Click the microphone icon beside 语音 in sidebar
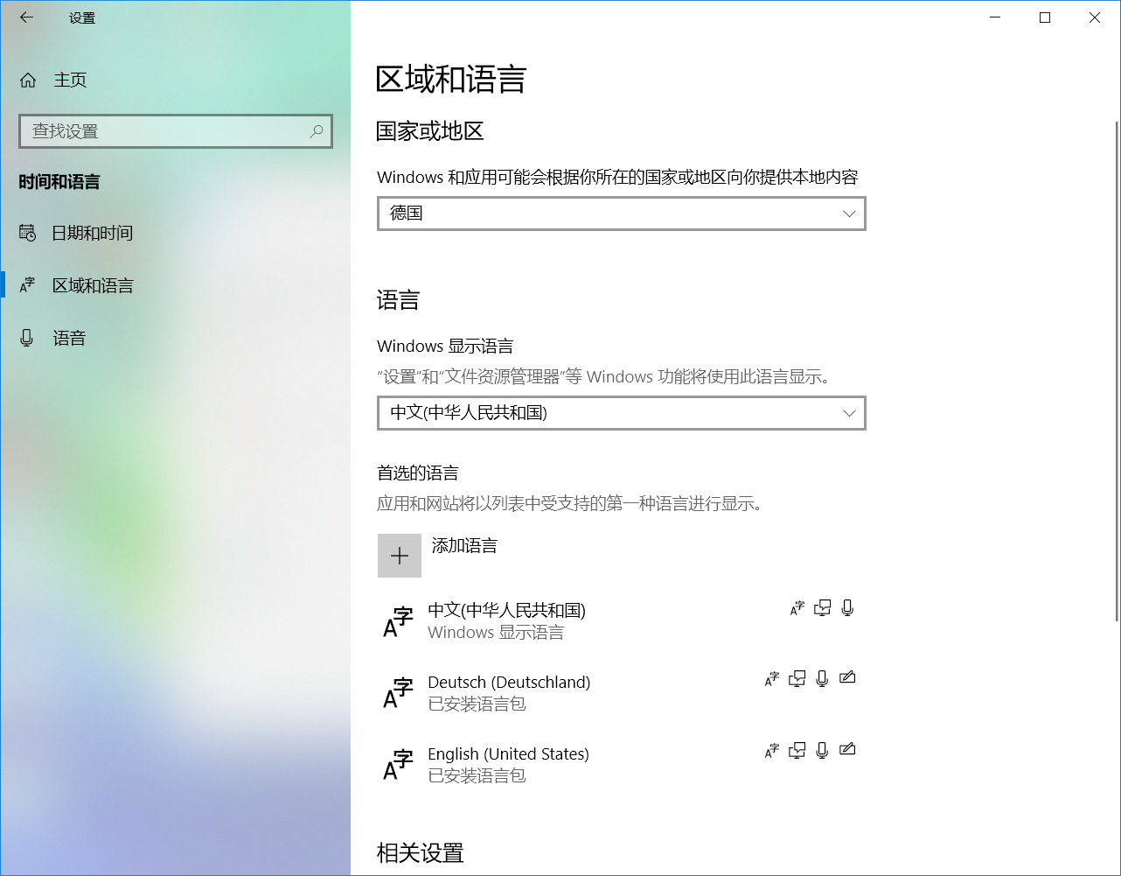The image size is (1121, 876). (x=27, y=338)
